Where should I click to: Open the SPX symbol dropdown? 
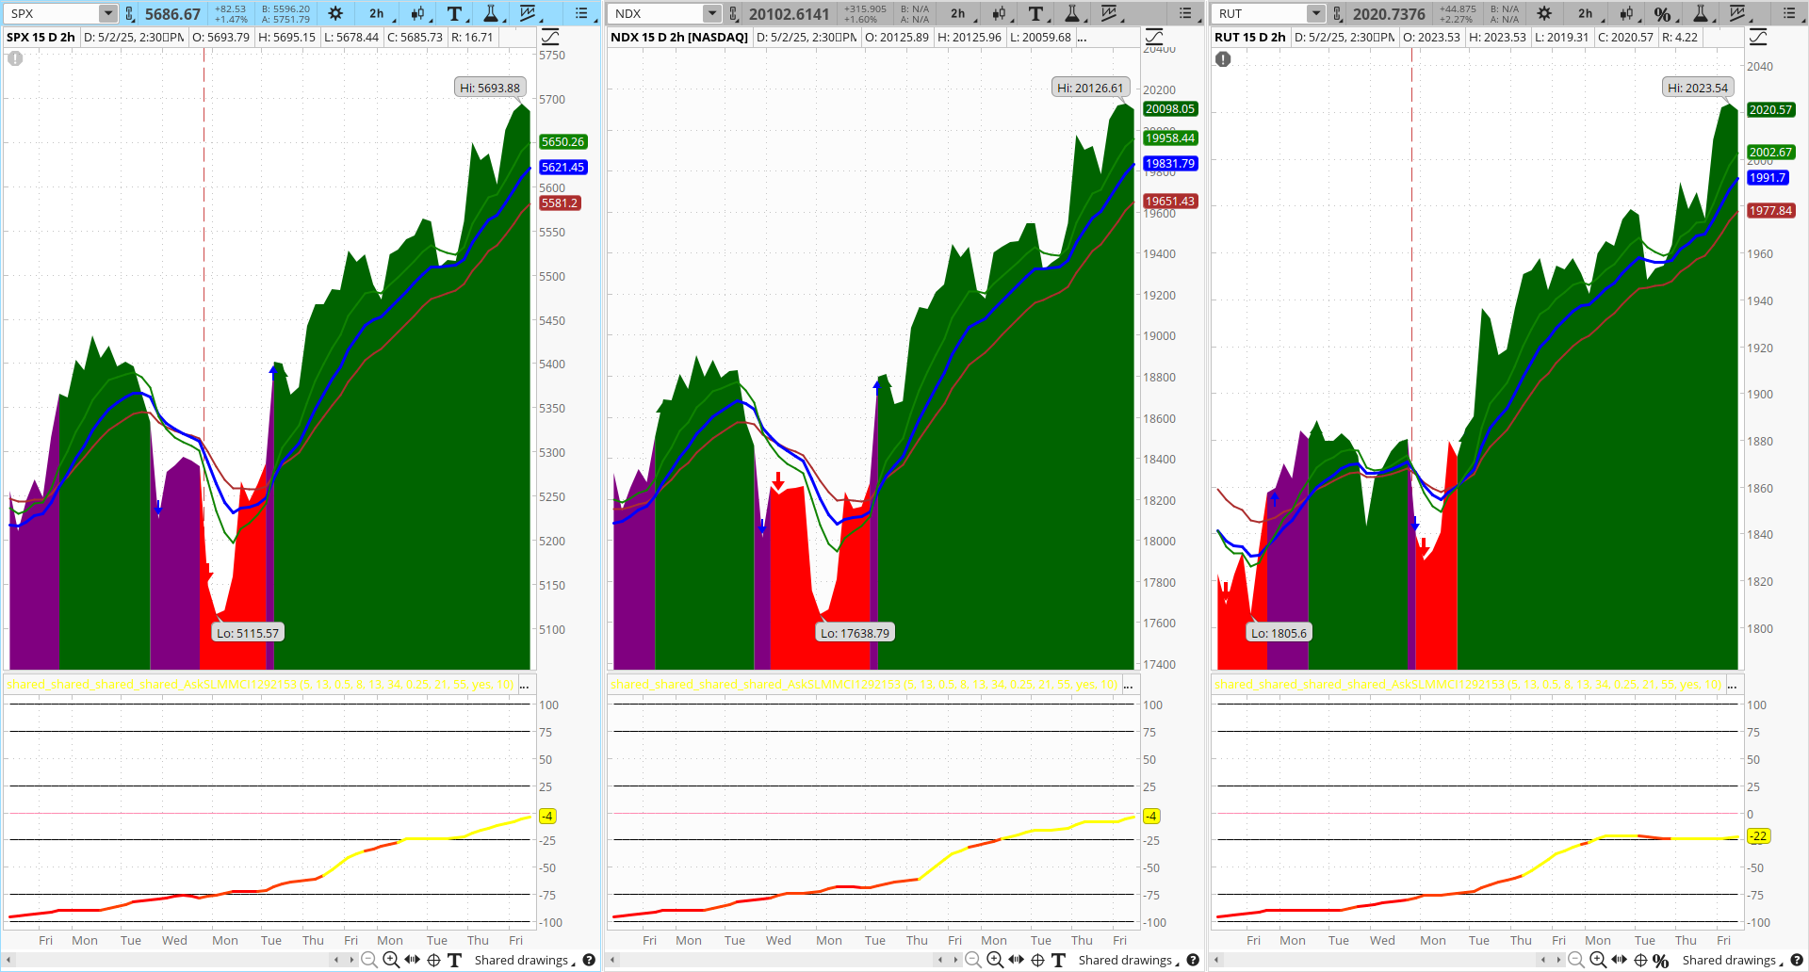106,13
